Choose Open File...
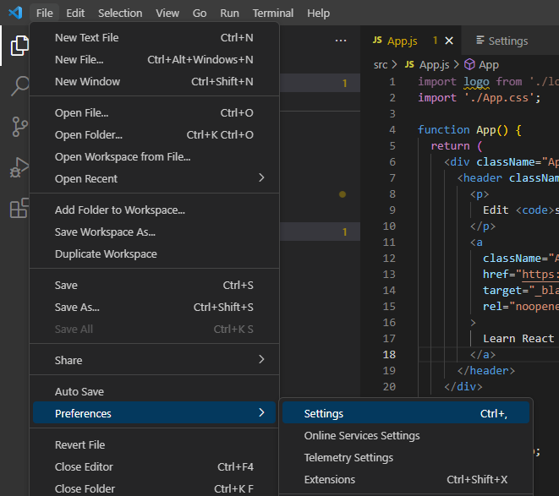This screenshot has width=559, height=496. click(x=154, y=113)
